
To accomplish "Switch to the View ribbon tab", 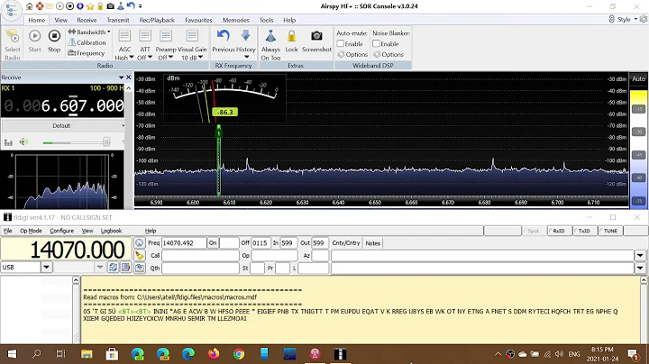I will pyautogui.click(x=61, y=20).
